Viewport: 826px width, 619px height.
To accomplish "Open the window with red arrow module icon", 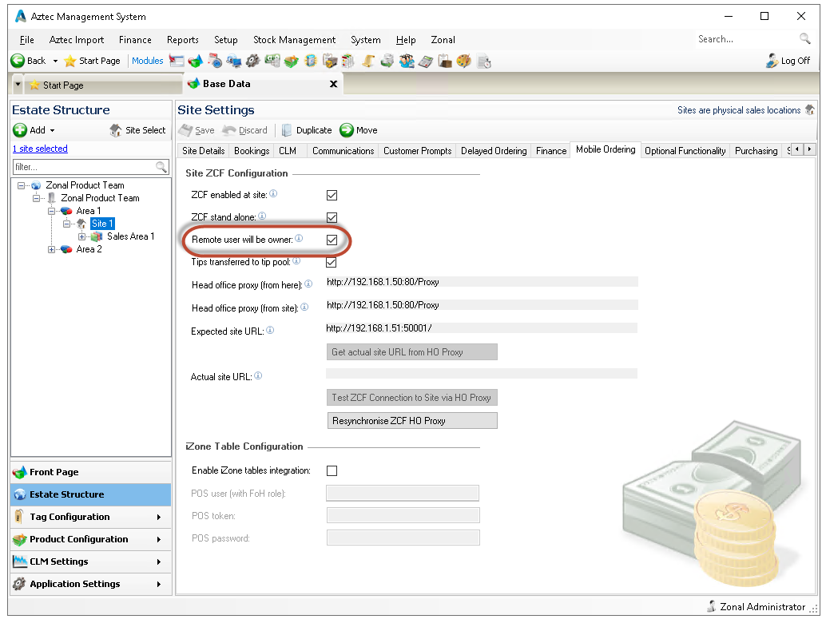I will tap(176, 62).
